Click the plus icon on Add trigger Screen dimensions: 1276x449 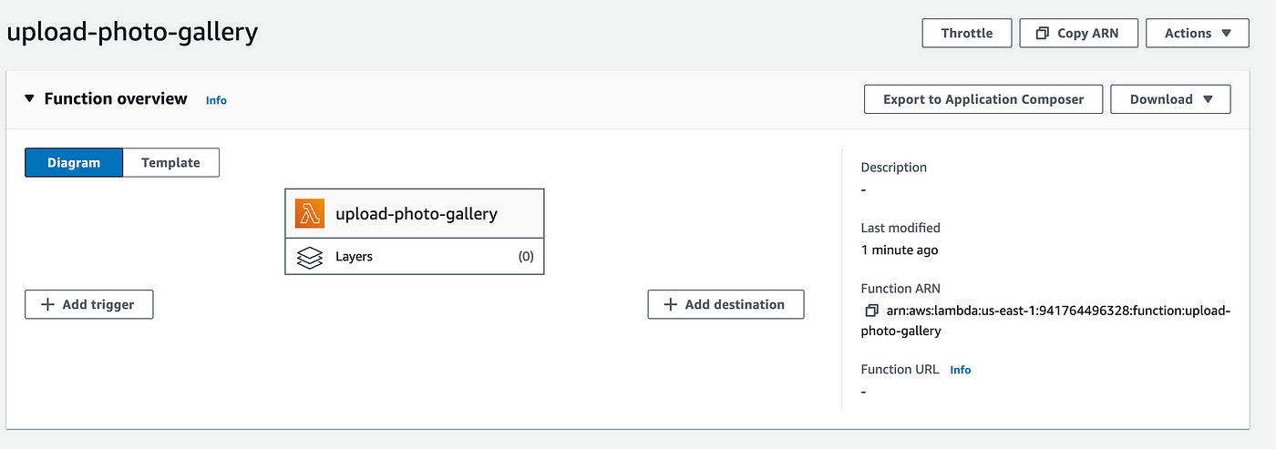click(47, 305)
